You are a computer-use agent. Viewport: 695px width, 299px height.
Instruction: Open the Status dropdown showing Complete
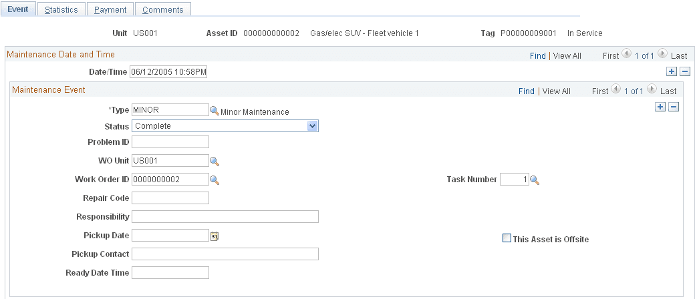(x=225, y=126)
